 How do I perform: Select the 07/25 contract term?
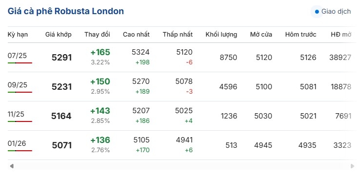tap(17, 56)
